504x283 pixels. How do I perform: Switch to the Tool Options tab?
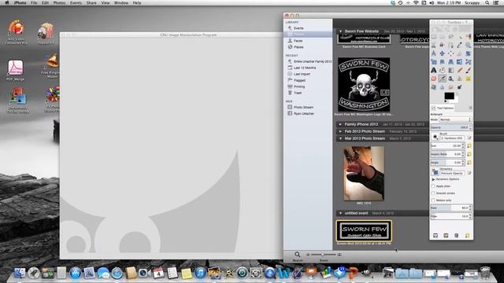[x=443, y=108]
